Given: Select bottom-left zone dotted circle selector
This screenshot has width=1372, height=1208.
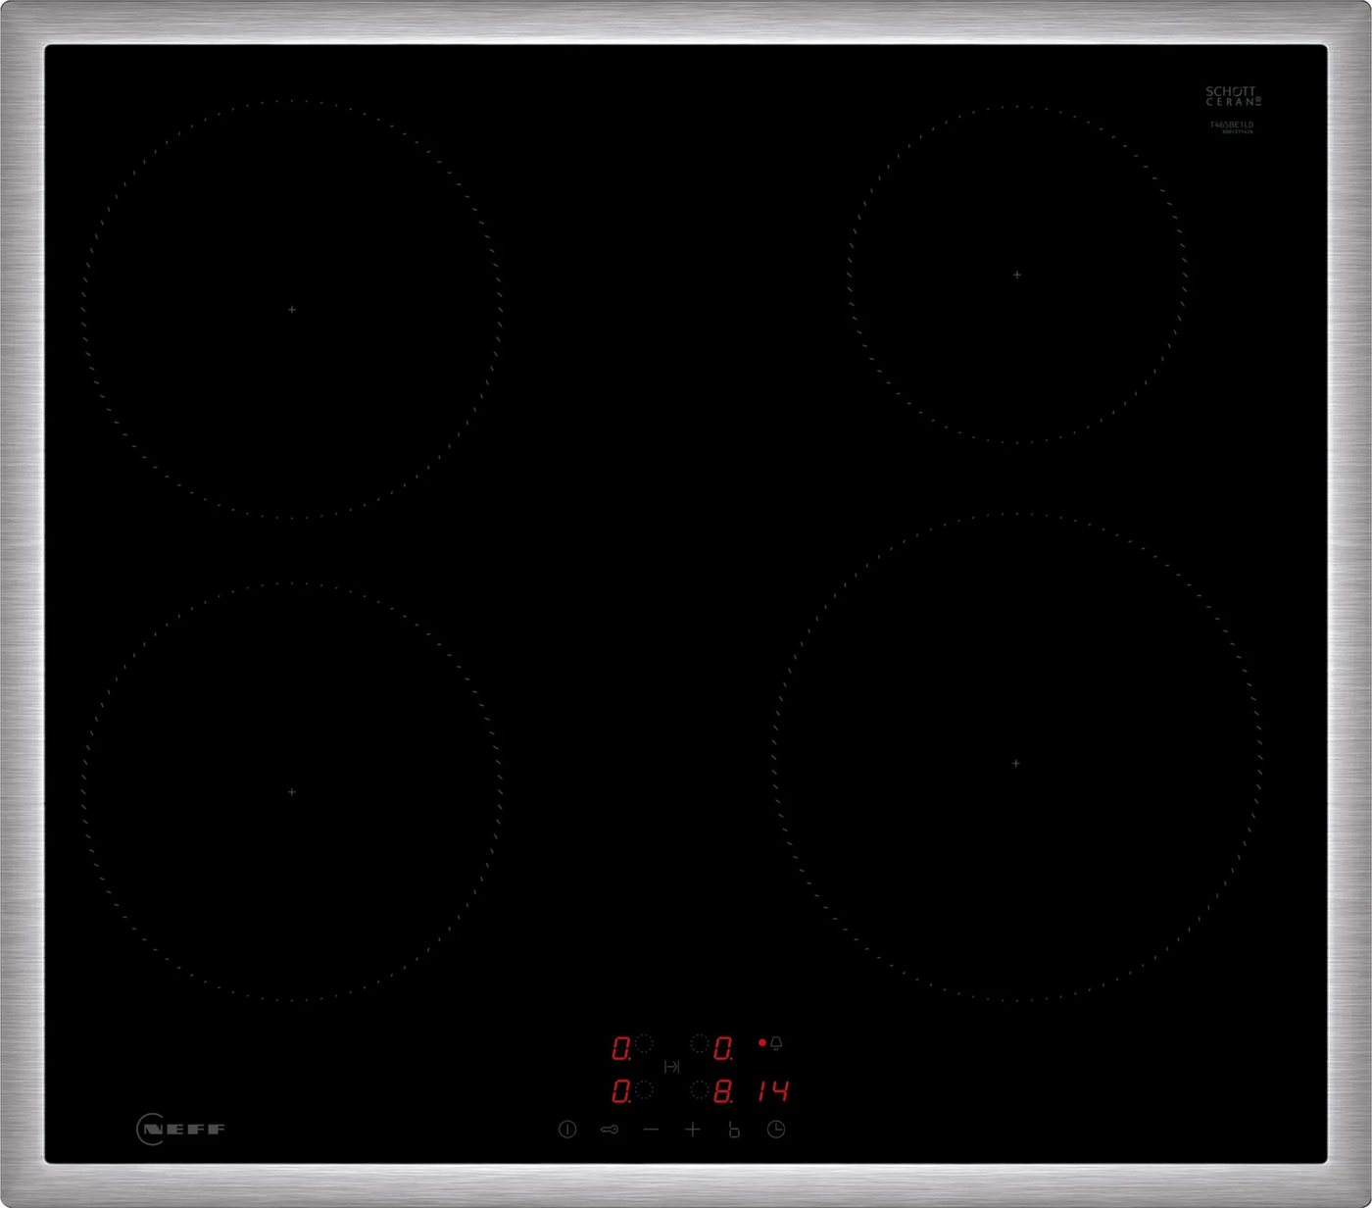Looking at the screenshot, I should click(x=644, y=1088).
